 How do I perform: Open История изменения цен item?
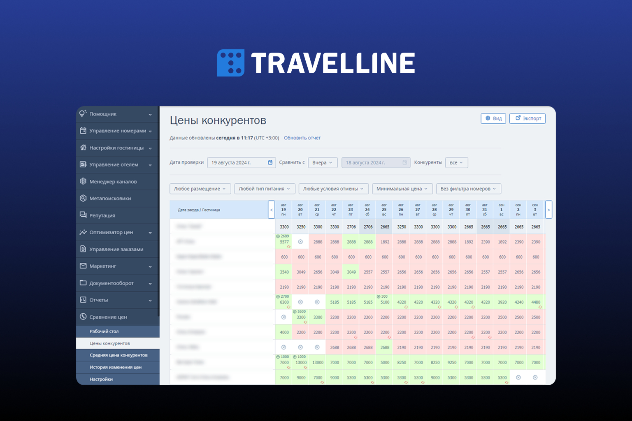click(118, 367)
